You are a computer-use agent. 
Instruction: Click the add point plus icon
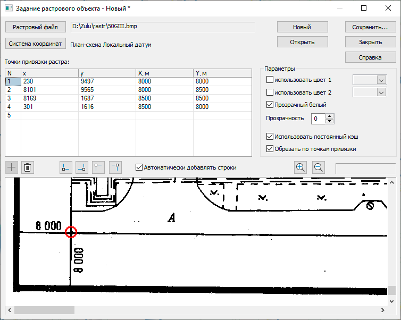tap(12, 167)
